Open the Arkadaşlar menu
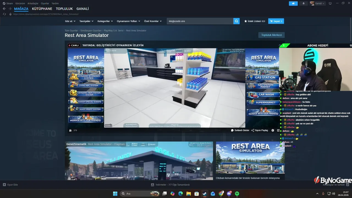The height and width of the screenshot is (198, 352). point(33,4)
